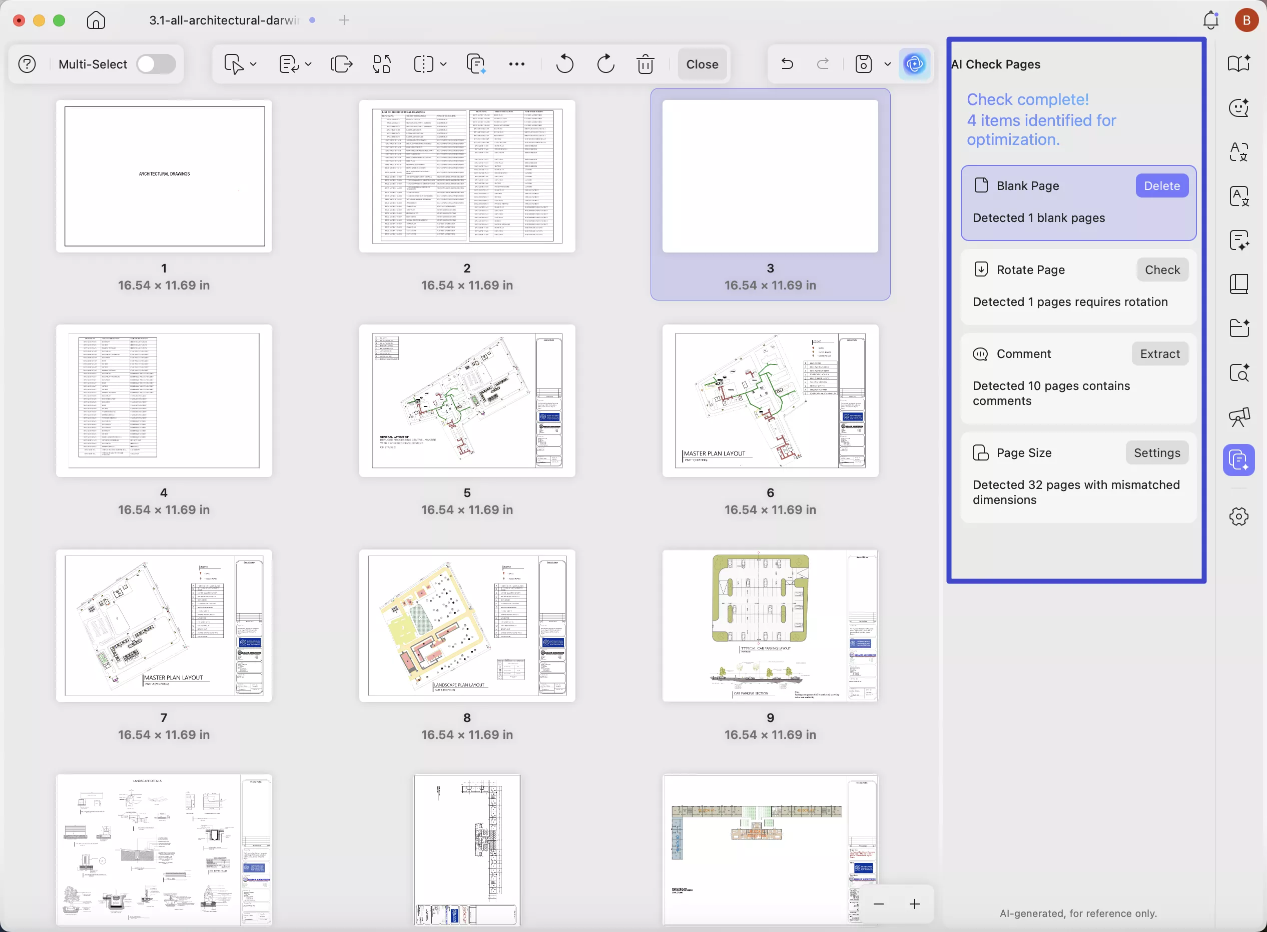Screen dimensions: 1267x932
Task: Rotate pages counterclockwise
Action: 564,64
